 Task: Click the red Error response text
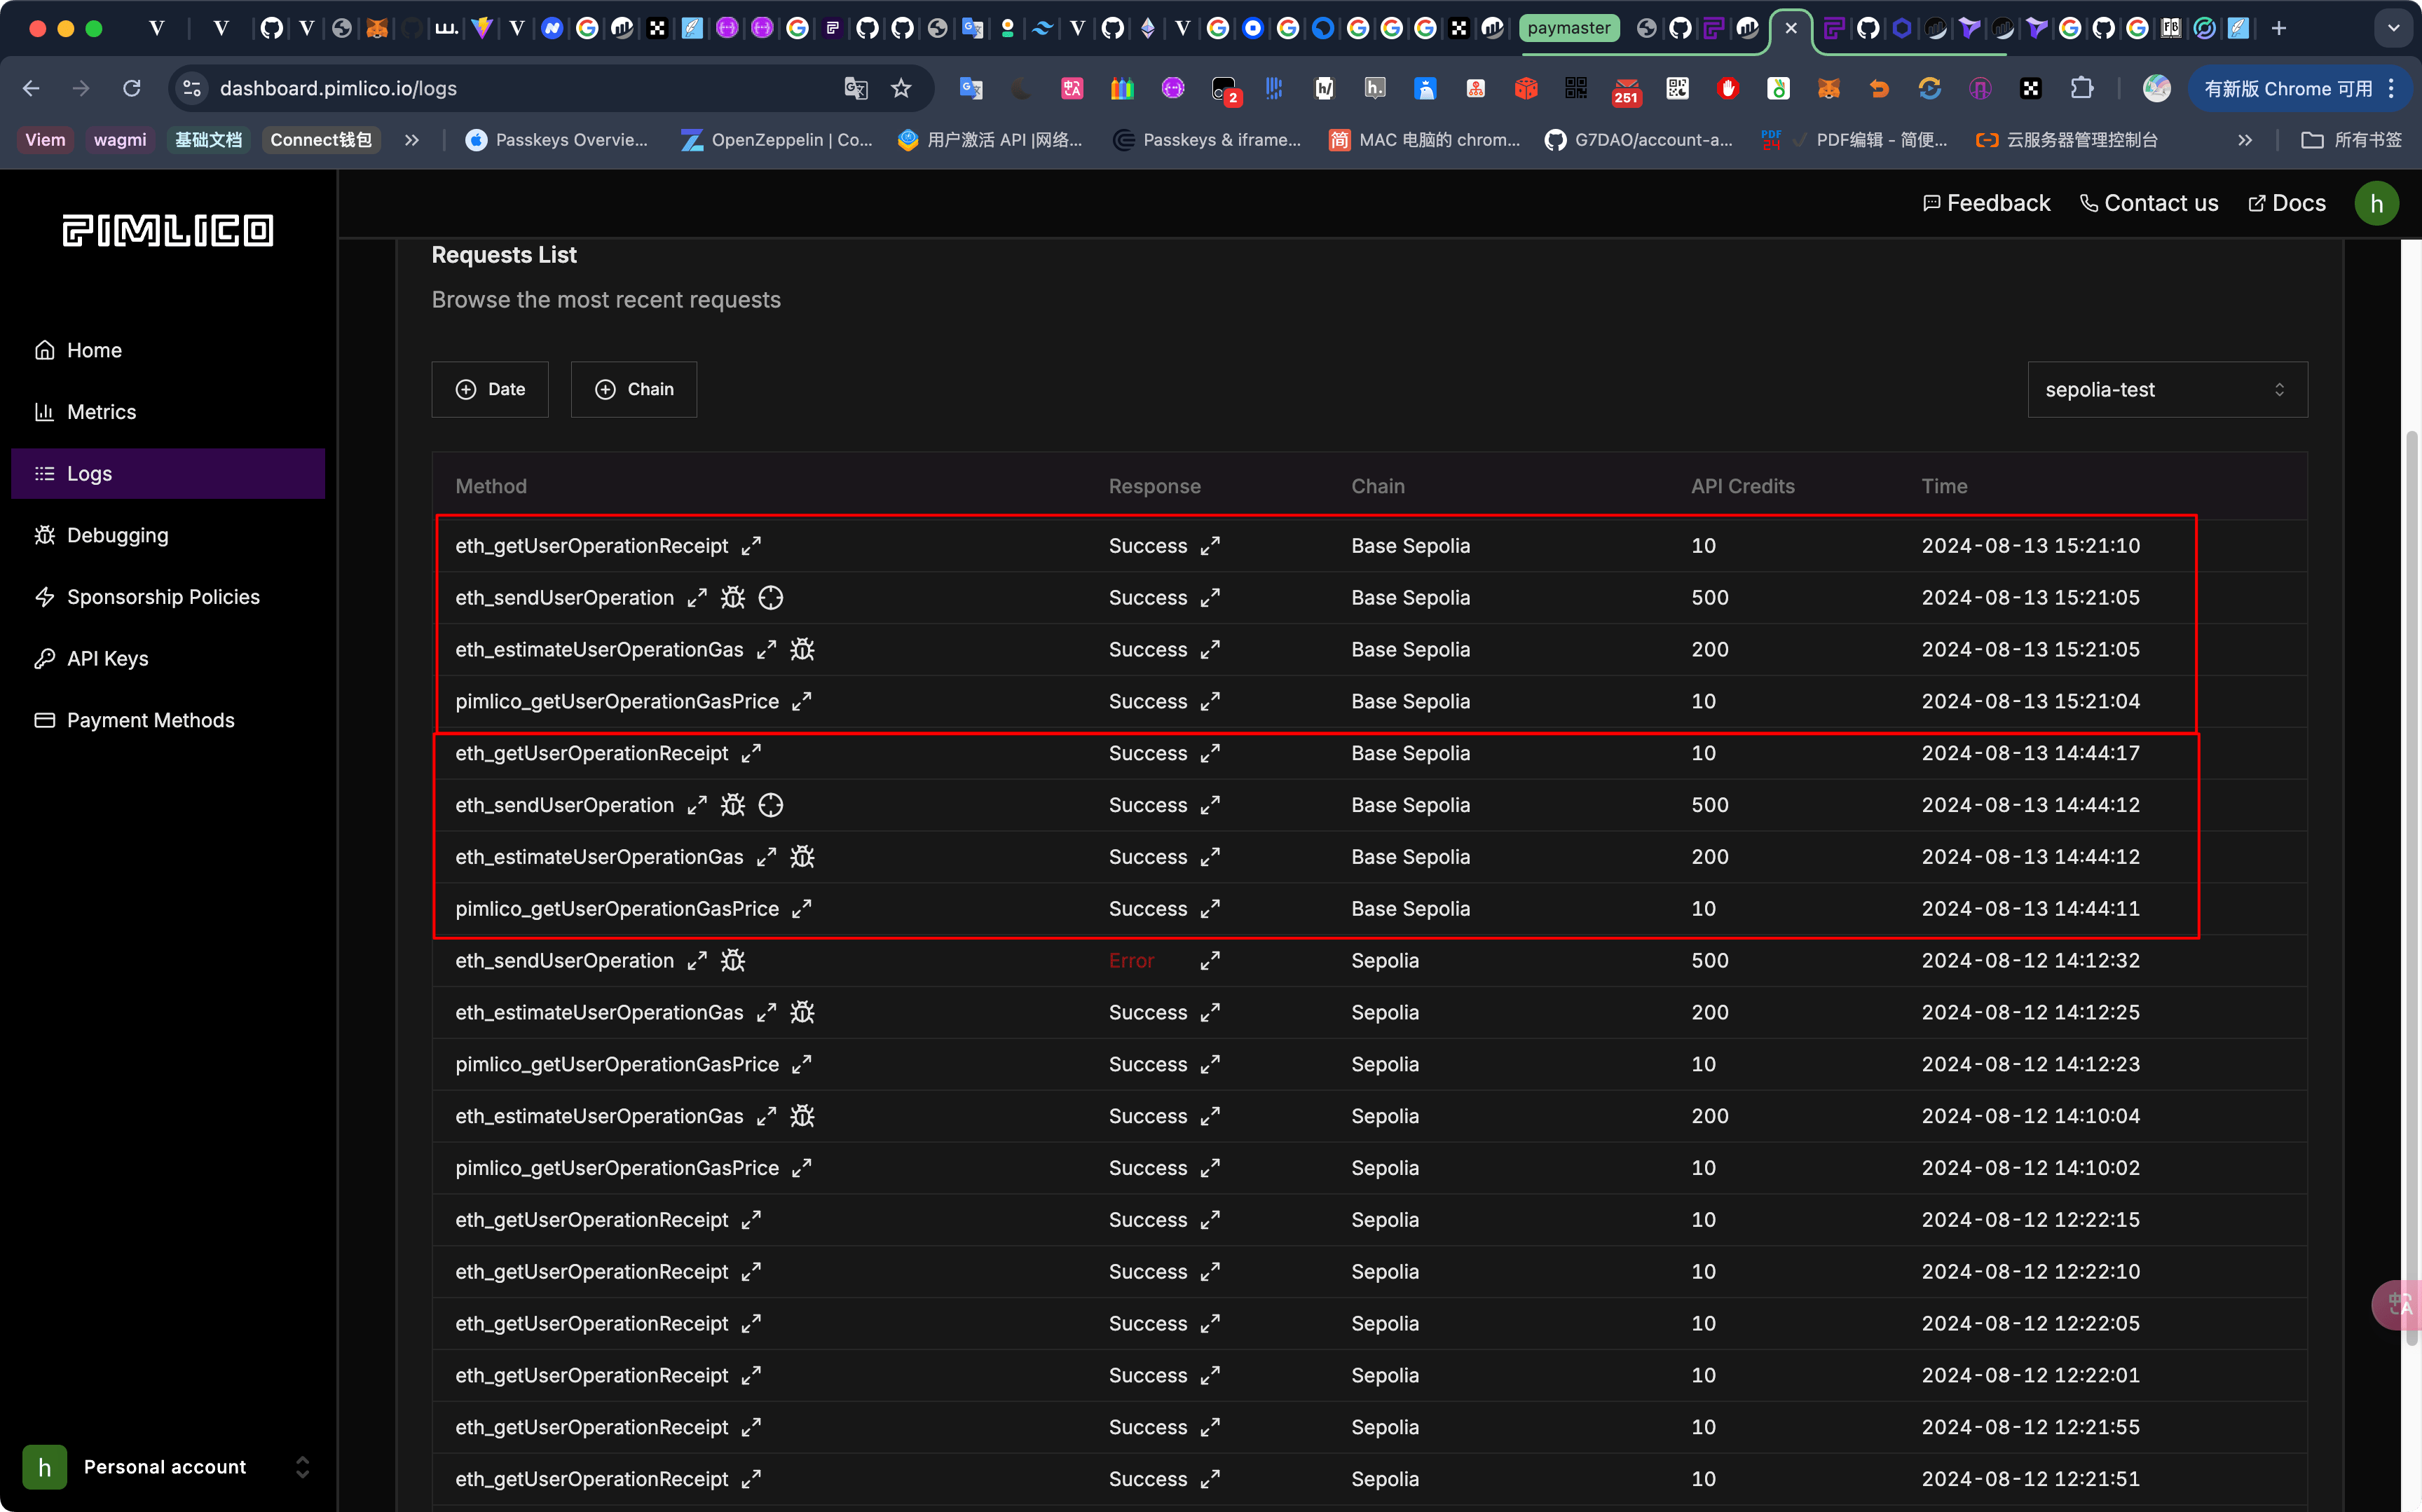point(1131,961)
